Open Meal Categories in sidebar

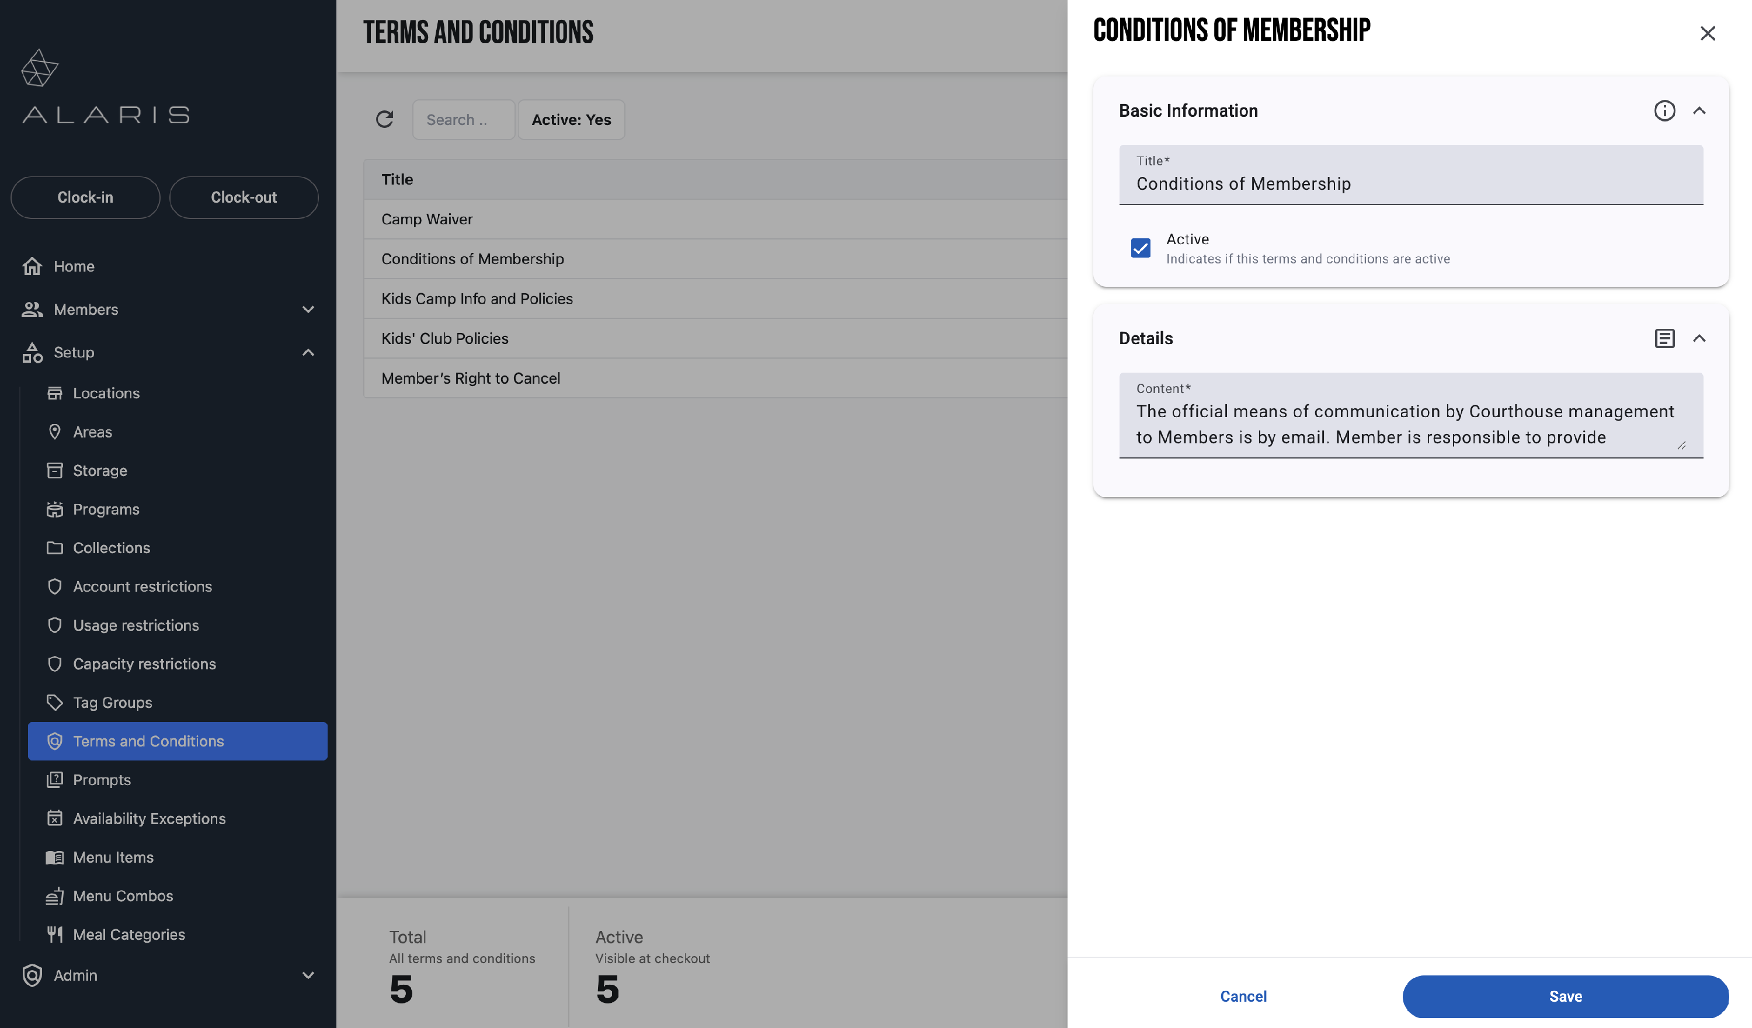[x=128, y=934]
